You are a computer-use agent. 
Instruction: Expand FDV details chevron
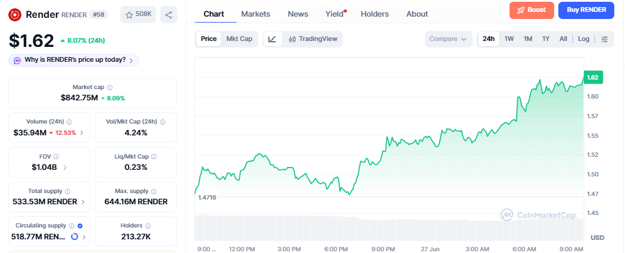pyautogui.click(x=65, y=167)
